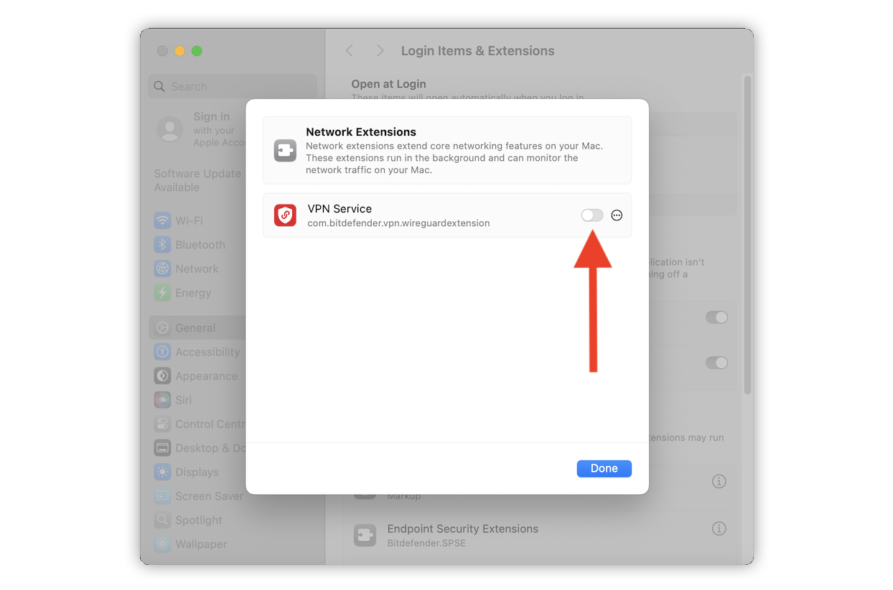Toggle the upper background switch in Login Items
Screen dimensions: 893x590
point(716,317)
